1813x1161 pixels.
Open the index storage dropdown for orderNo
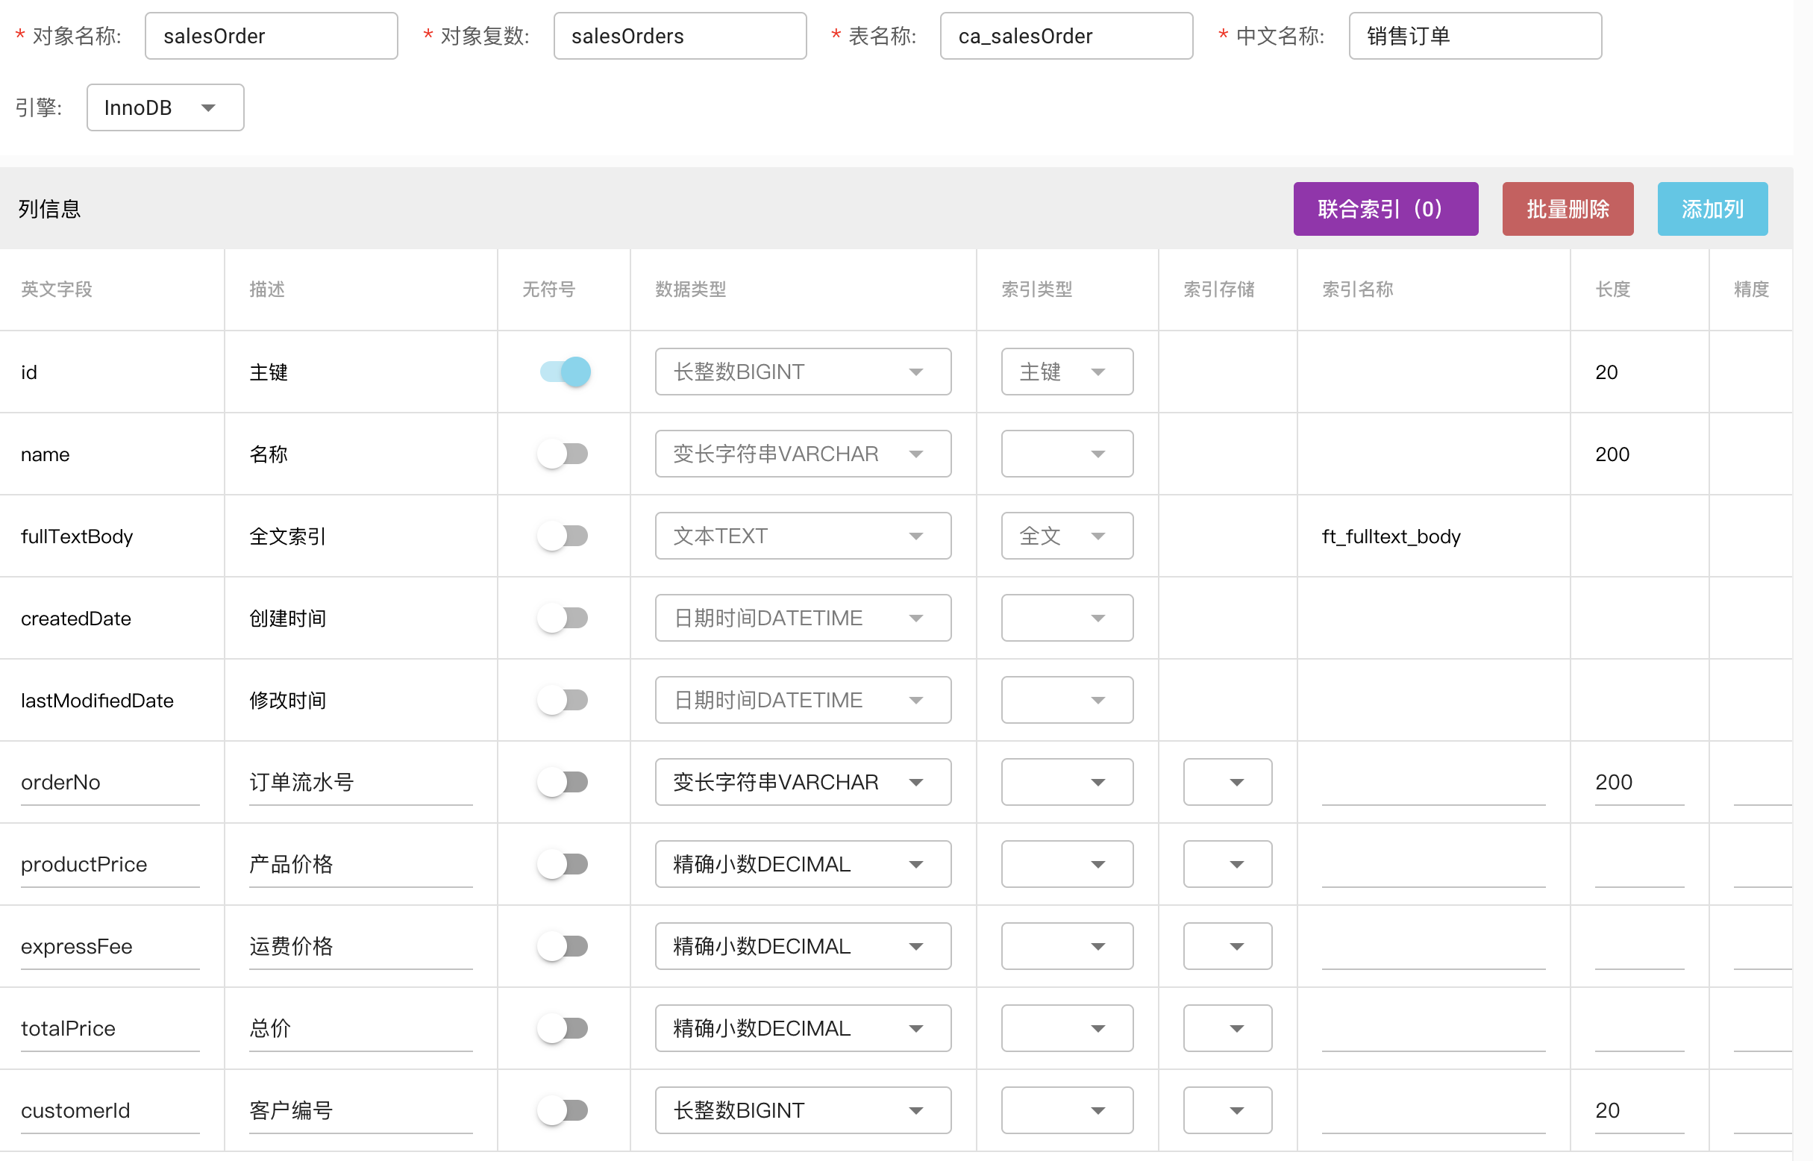[x=1227, y=782]
